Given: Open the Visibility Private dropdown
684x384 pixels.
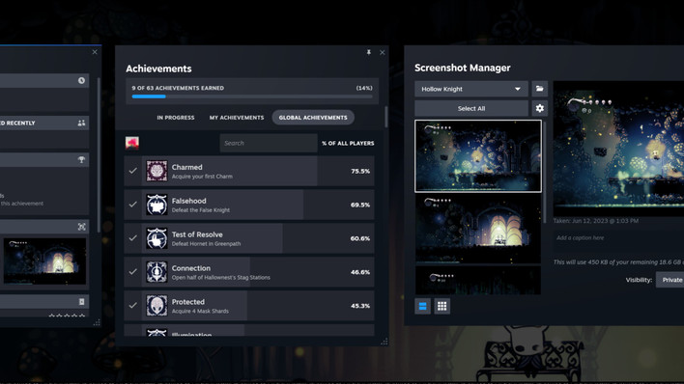Looking at the screenshot, I should coord(670,280).
